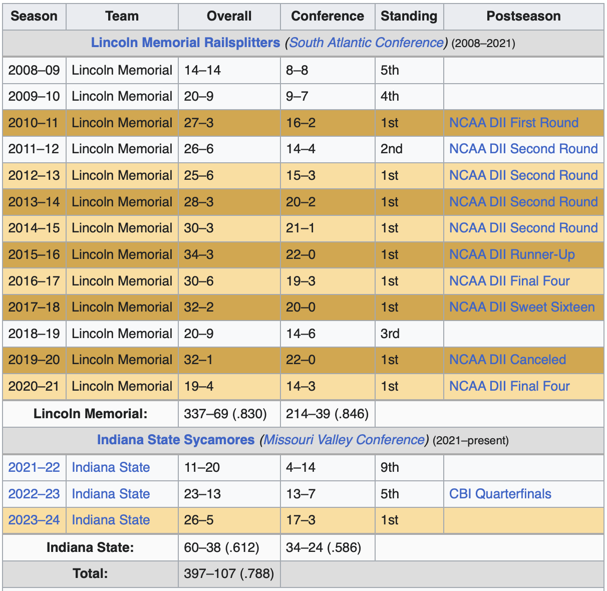607x591 pixels.
Task: Click the 20–0 conference record cell
Action: coord(328,307)
